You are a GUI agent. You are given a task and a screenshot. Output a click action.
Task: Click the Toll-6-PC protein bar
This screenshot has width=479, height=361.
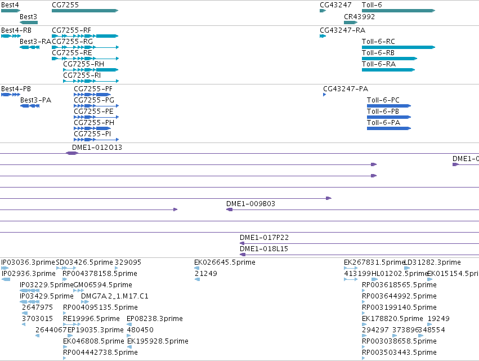pyautogui.click(x=389, y=106)
